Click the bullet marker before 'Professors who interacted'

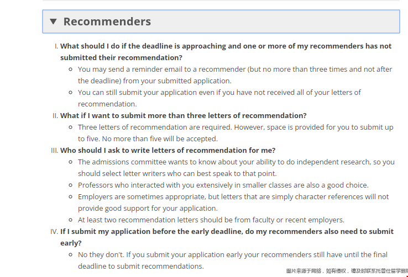71,185
